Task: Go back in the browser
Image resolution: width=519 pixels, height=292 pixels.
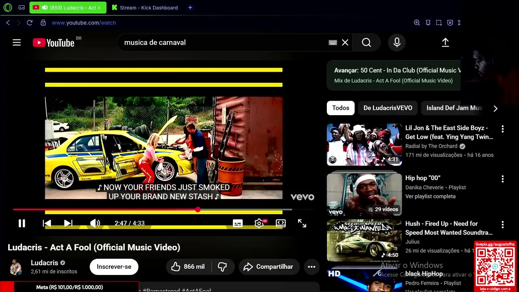Action: tap(8, 23)
